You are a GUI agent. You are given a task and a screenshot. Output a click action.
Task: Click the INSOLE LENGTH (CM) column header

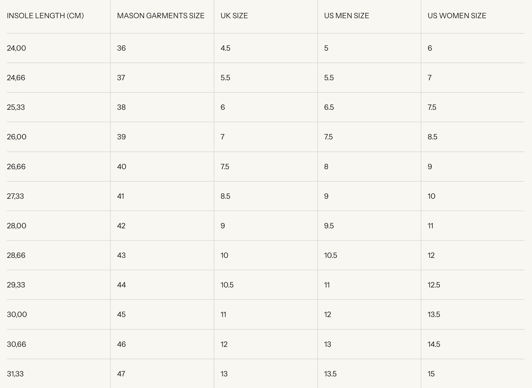[45, 16]
